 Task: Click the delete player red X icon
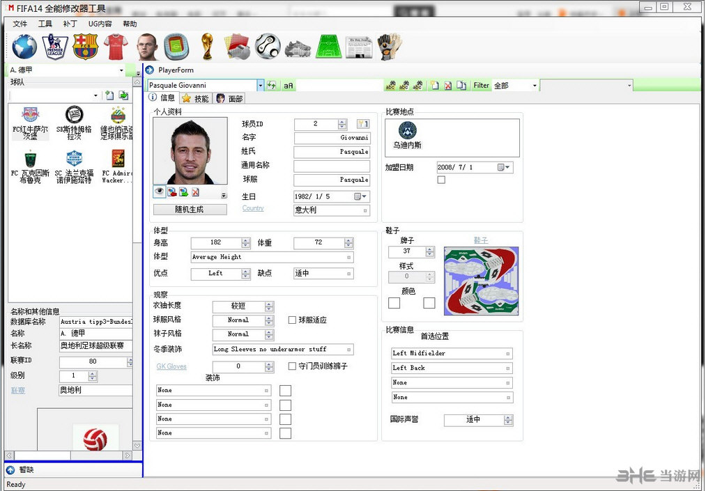coord(448,86)
